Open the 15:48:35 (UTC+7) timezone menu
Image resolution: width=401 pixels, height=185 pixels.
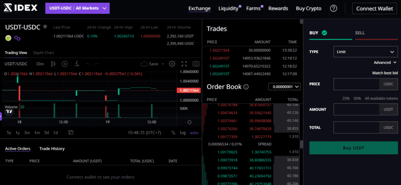tap(145, 132)
